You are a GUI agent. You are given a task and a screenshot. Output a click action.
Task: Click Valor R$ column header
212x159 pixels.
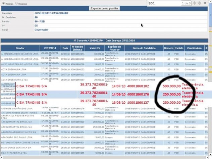tap(95, 48)
